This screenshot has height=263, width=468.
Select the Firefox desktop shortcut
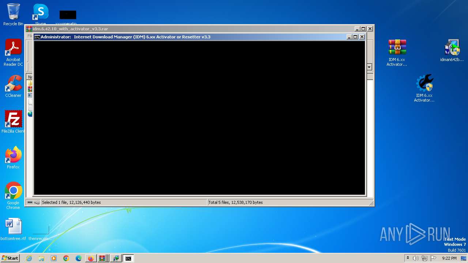tap(13, 158)
